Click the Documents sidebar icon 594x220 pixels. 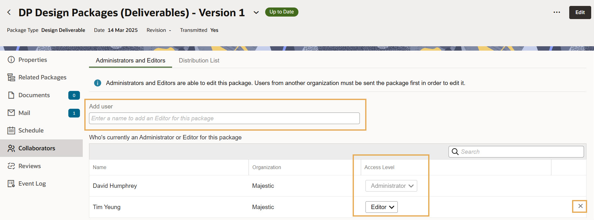point(11,95)
